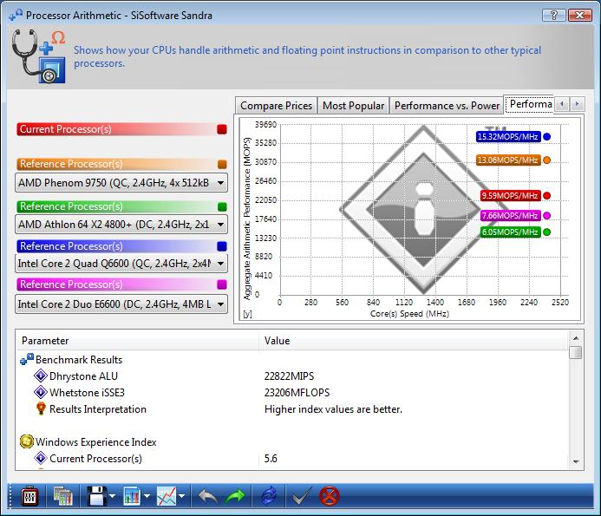Switch to Performance vs. Power tab

point(447,106)
